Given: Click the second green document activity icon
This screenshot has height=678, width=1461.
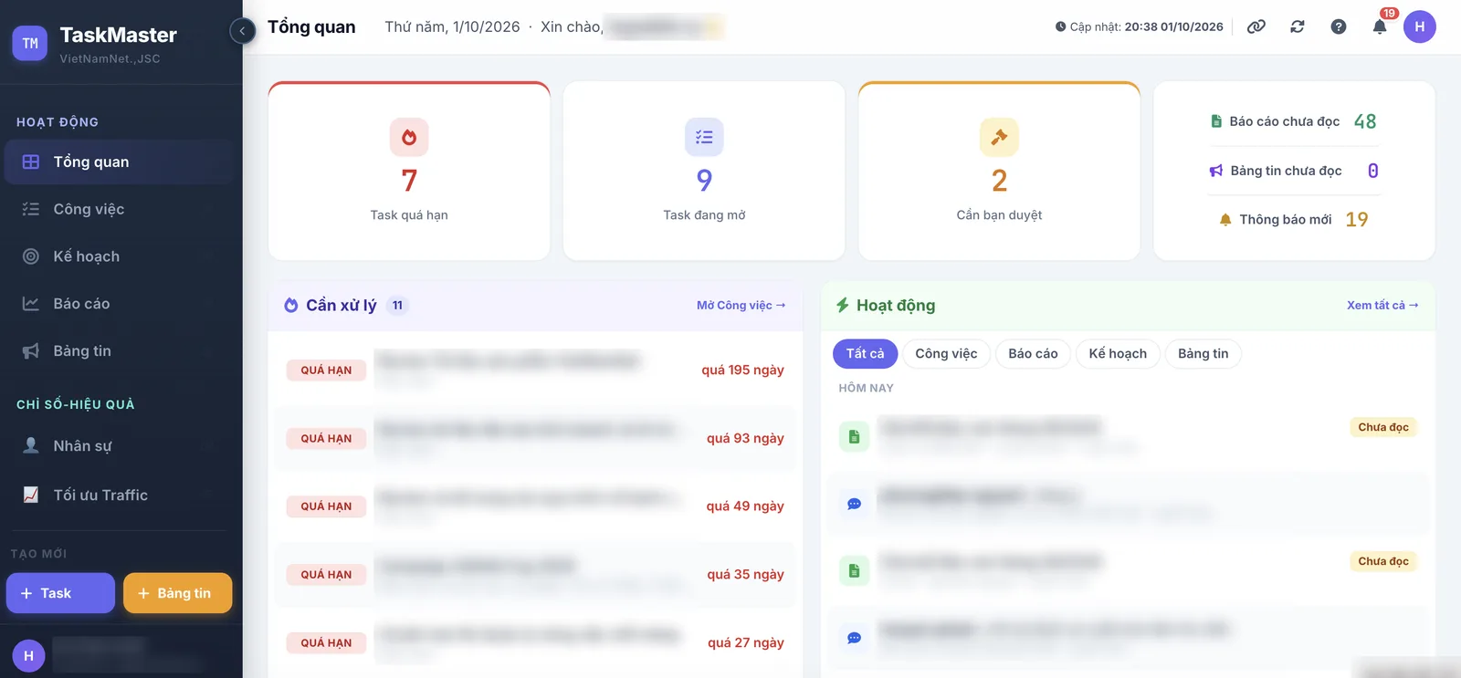Looking at the screenshot, I should [854, 570].
